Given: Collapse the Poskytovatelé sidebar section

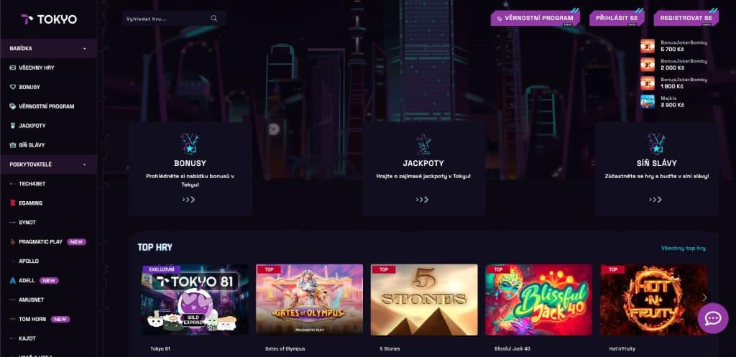Looking at the screenshot, I should pyautogui.click(x=85, y=164).
